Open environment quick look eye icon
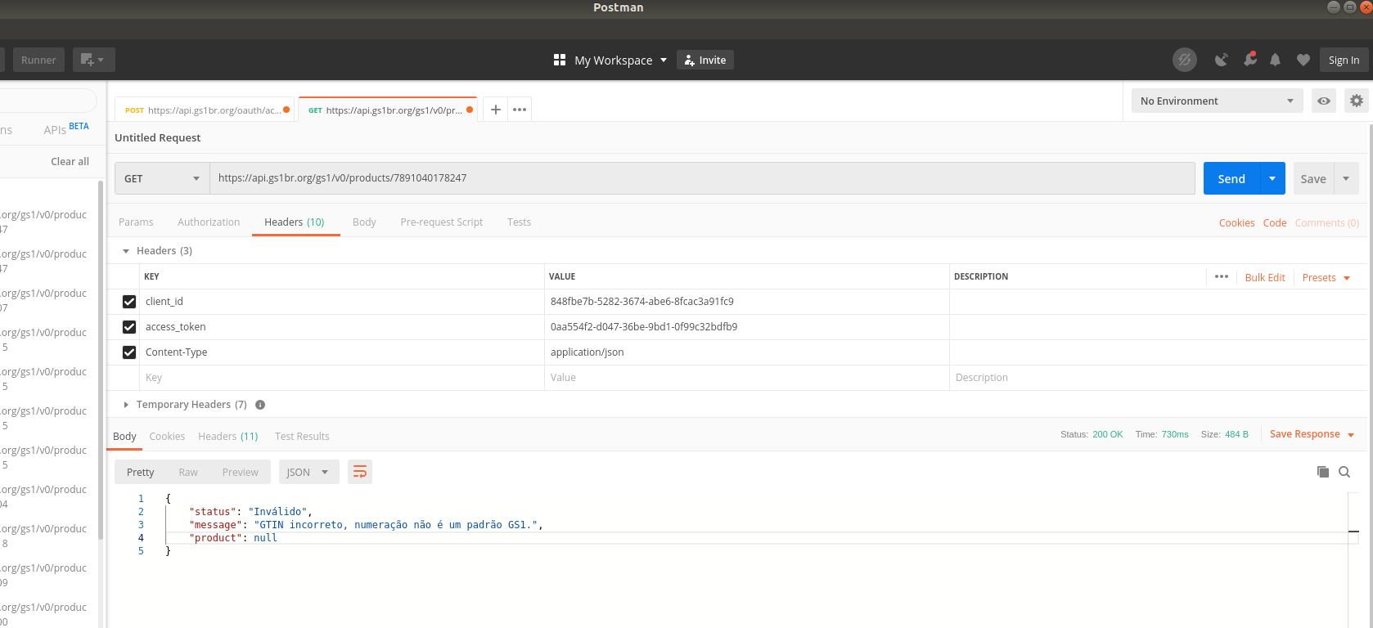This screenshot has height=628, width=1373. point(1323,101)
